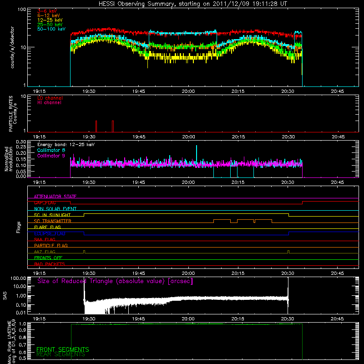Click 20:00 tick under the count-rate panel

(188, 91)
